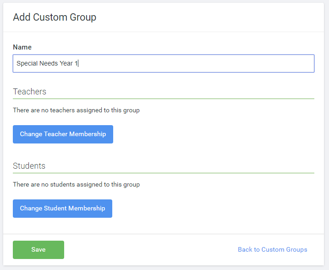This screenshot has width=329, height=270.
Task: Click the divider line under Students heading
Action: pyautogui.click(x=163, y=173)
